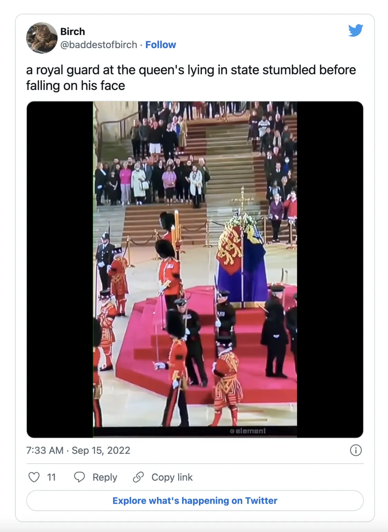Click the Twitter bird logo

point(356,30)
